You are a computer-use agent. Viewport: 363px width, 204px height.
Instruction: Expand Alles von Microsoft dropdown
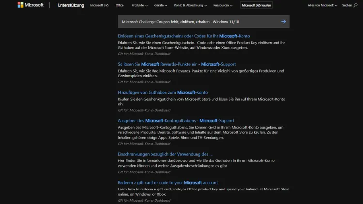pos(322,5)
